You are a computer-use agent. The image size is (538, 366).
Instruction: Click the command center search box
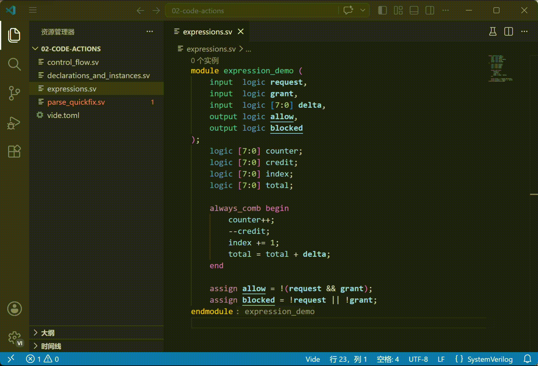[x=252, y=11]
